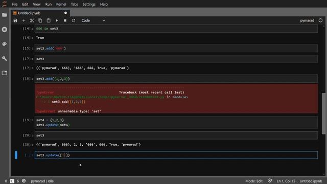327x184 pixels.
Task: Open the File Browser sidebar icon
Action: tap(5, 15)
